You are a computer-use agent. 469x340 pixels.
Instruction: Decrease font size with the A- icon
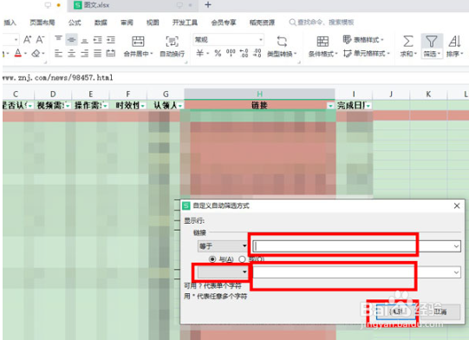coord(40,40)
